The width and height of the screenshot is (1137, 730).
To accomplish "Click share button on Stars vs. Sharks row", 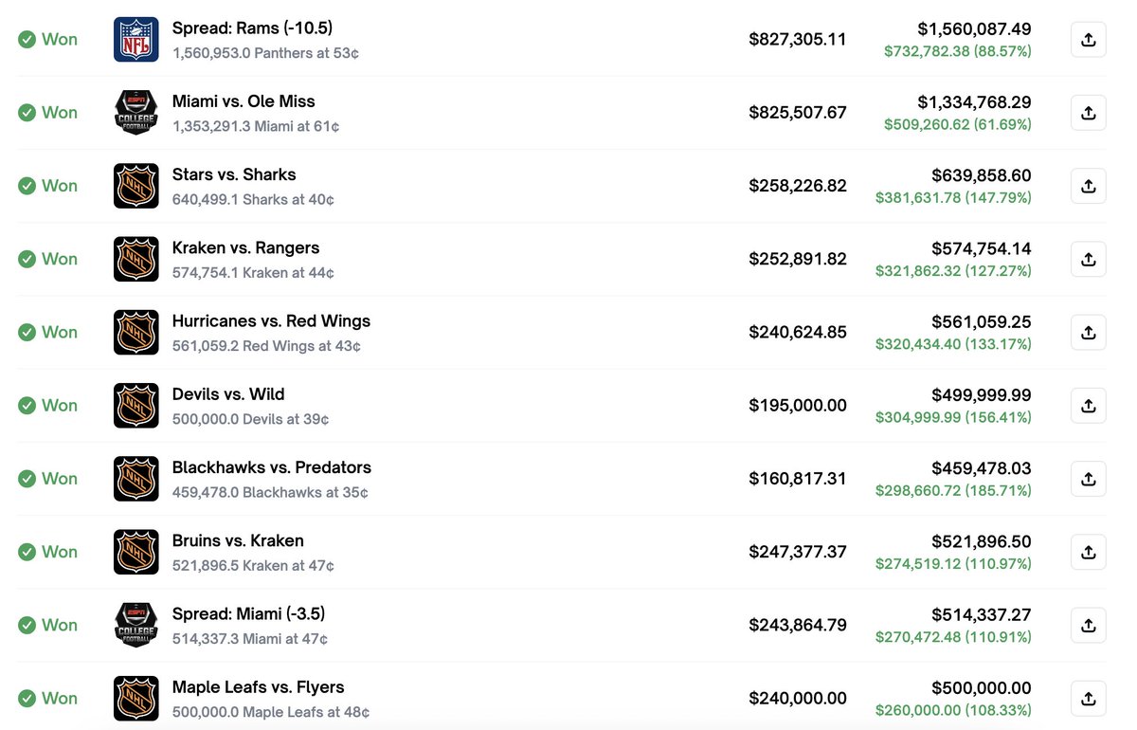I will point(1088,186).
